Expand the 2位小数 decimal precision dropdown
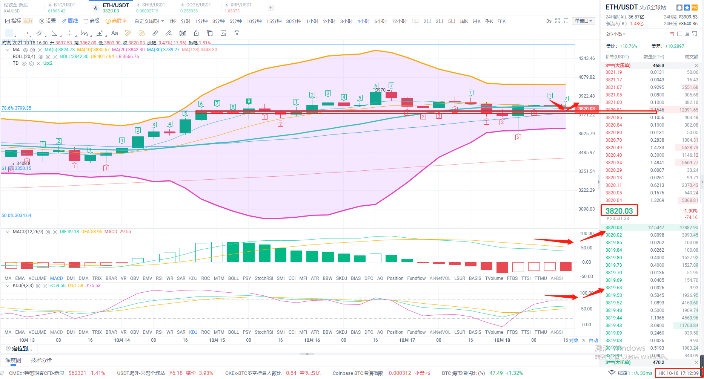704x379 pixels. point(616,34)
